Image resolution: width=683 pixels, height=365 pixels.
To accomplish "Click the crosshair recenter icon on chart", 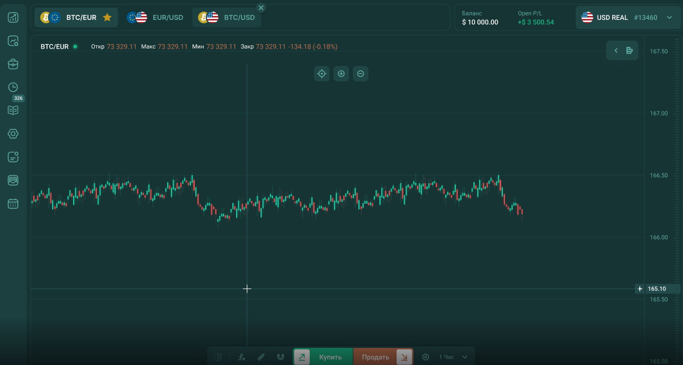I will (321, 73).
